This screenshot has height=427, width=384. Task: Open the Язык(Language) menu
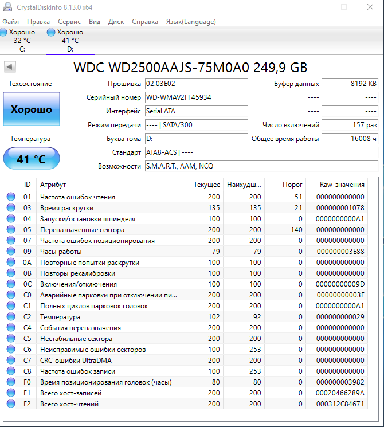pyautogui.click(x=191, y=22)
